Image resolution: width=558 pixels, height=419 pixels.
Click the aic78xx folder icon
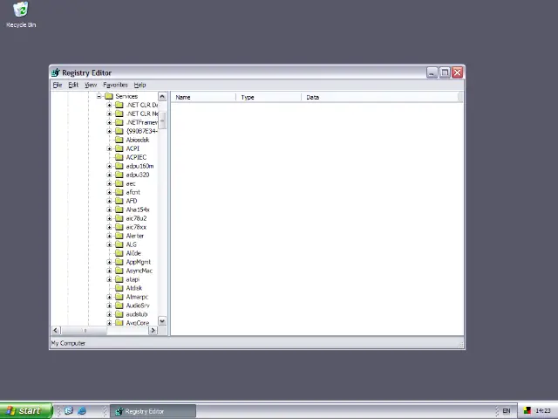pyautogui.click(x=119, y=227)
